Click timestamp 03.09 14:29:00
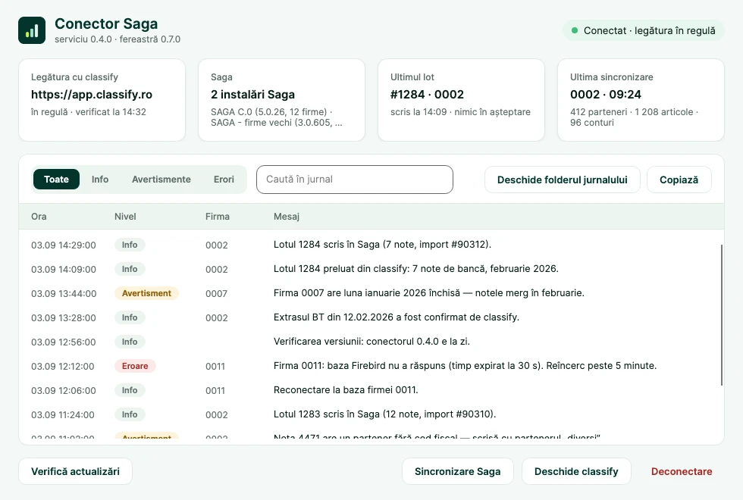The image size is (743, 500). pyautogui.click(x=64, y=245)
